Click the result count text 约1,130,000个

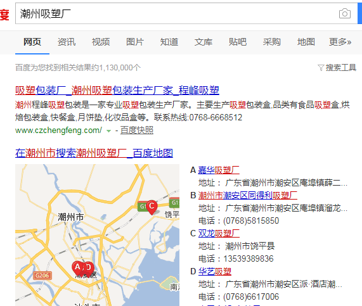point(115,68)
